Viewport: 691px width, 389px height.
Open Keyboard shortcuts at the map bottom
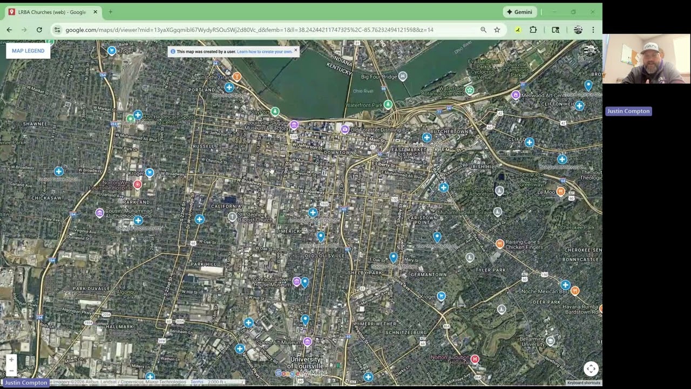tap(584, 383)
